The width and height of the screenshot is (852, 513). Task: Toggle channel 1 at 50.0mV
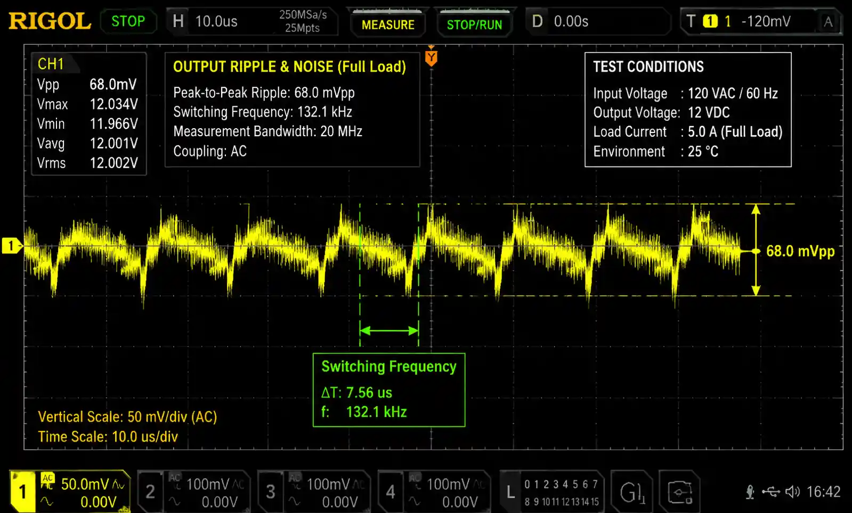pos(69,492)
